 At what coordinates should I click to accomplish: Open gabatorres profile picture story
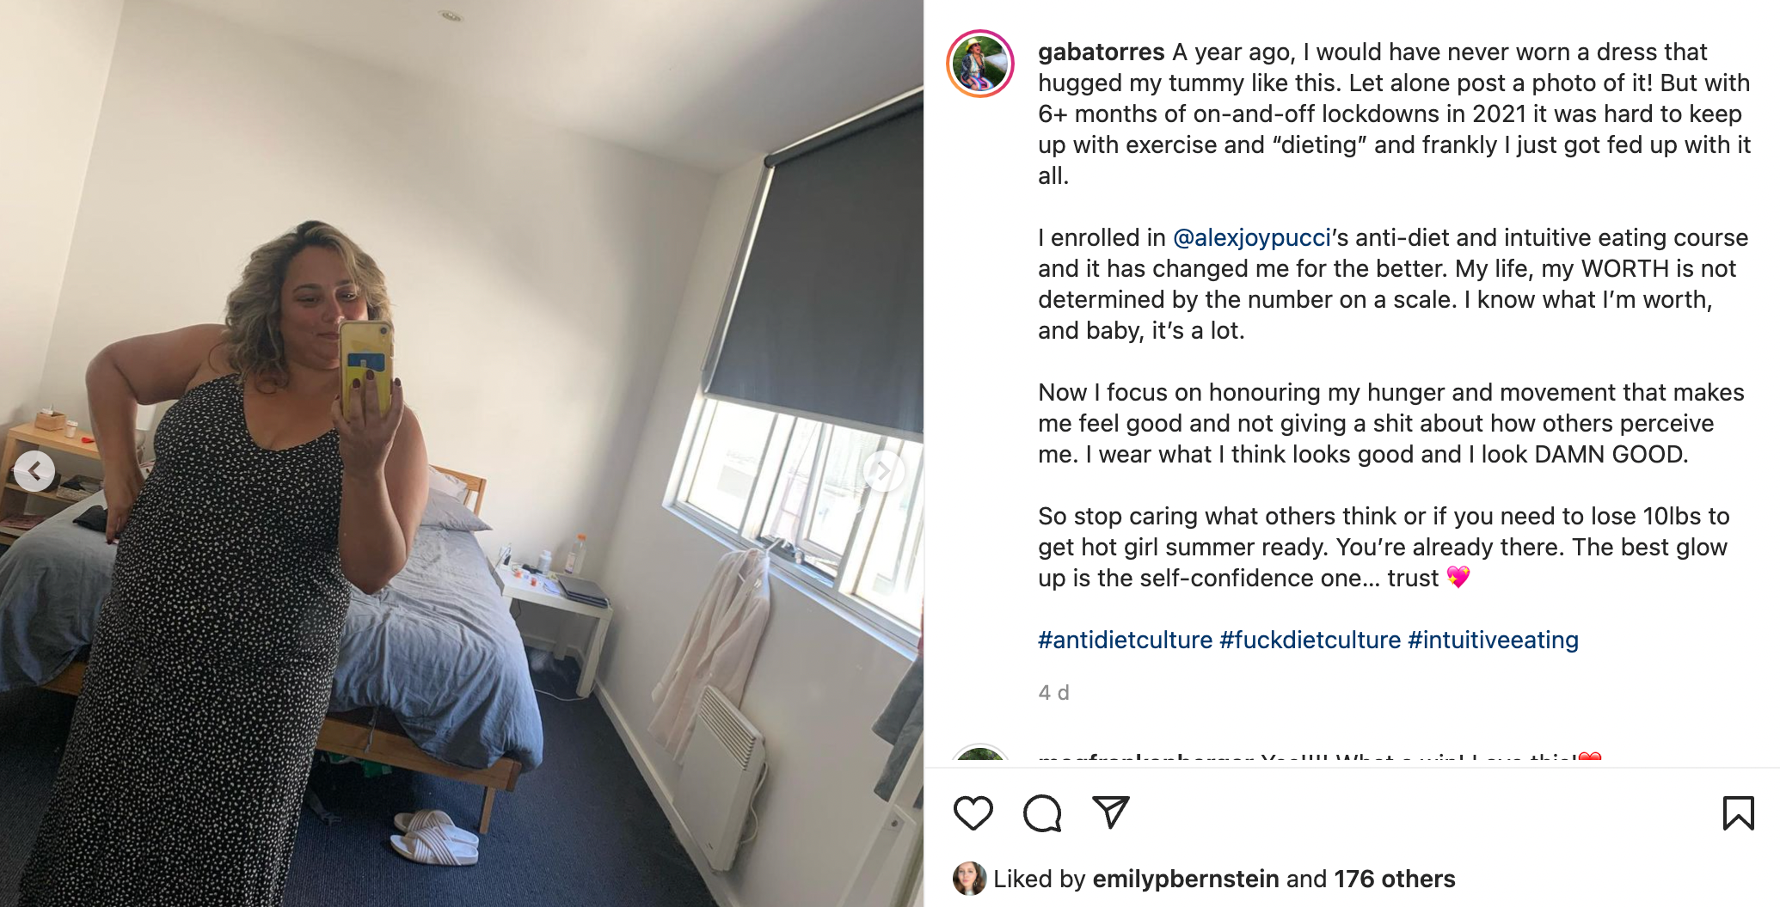click(x=980, y=64)
